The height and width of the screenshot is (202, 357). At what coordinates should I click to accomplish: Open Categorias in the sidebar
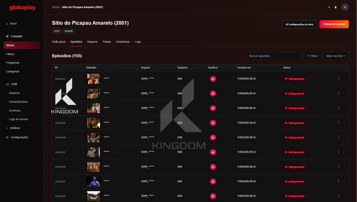13,71
